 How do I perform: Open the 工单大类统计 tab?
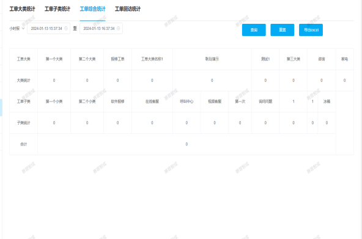[22, 9]
